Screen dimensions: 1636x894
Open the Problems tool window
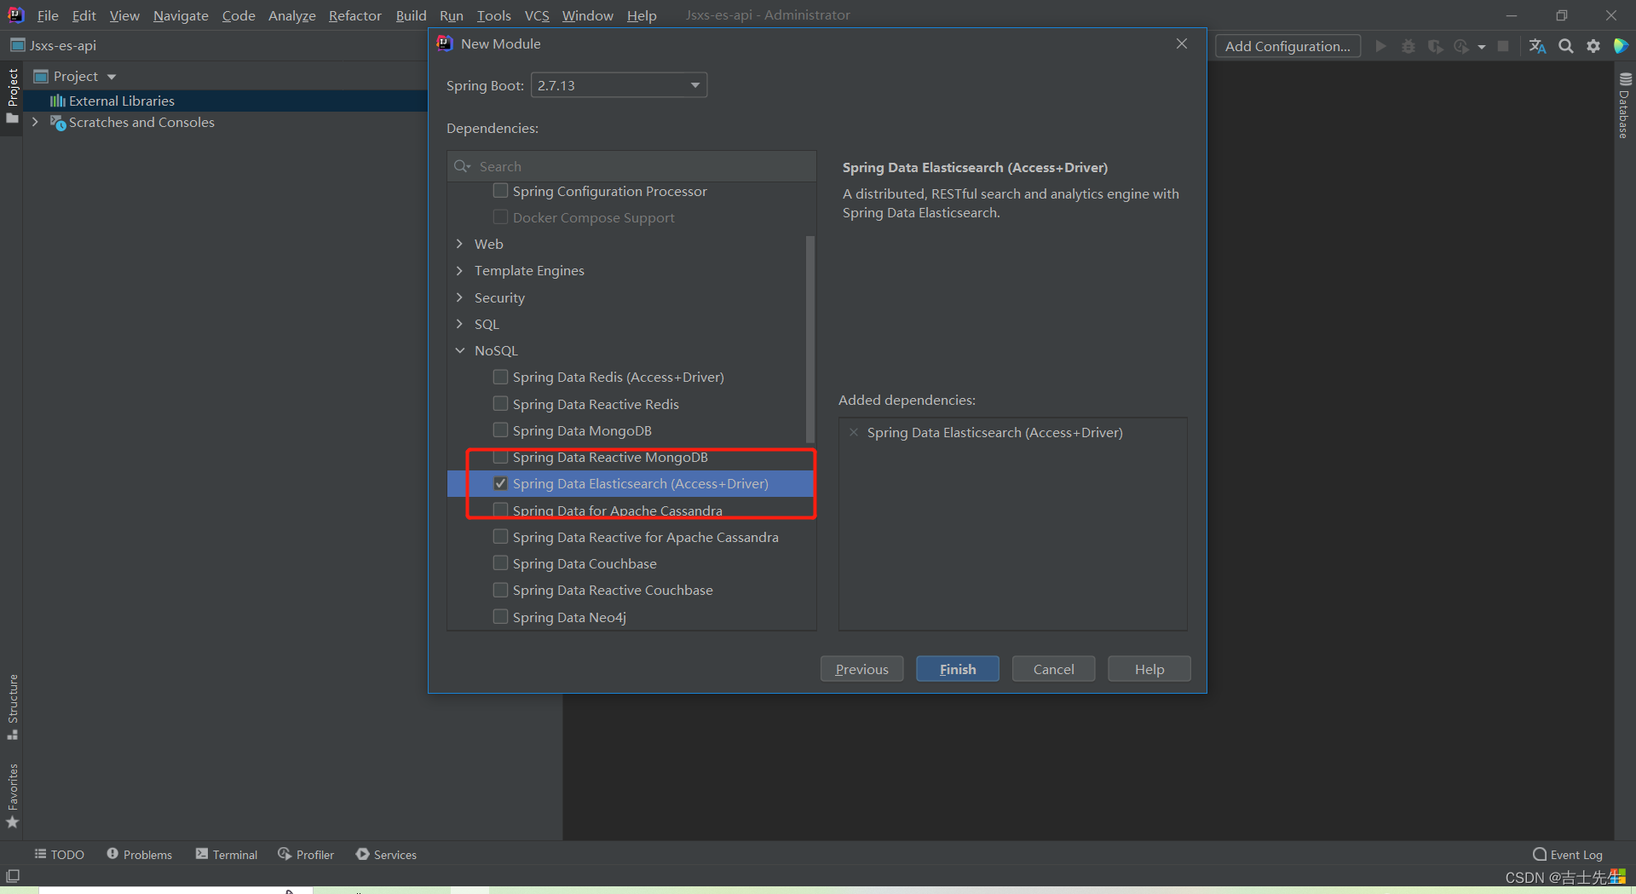coord(139,854)
